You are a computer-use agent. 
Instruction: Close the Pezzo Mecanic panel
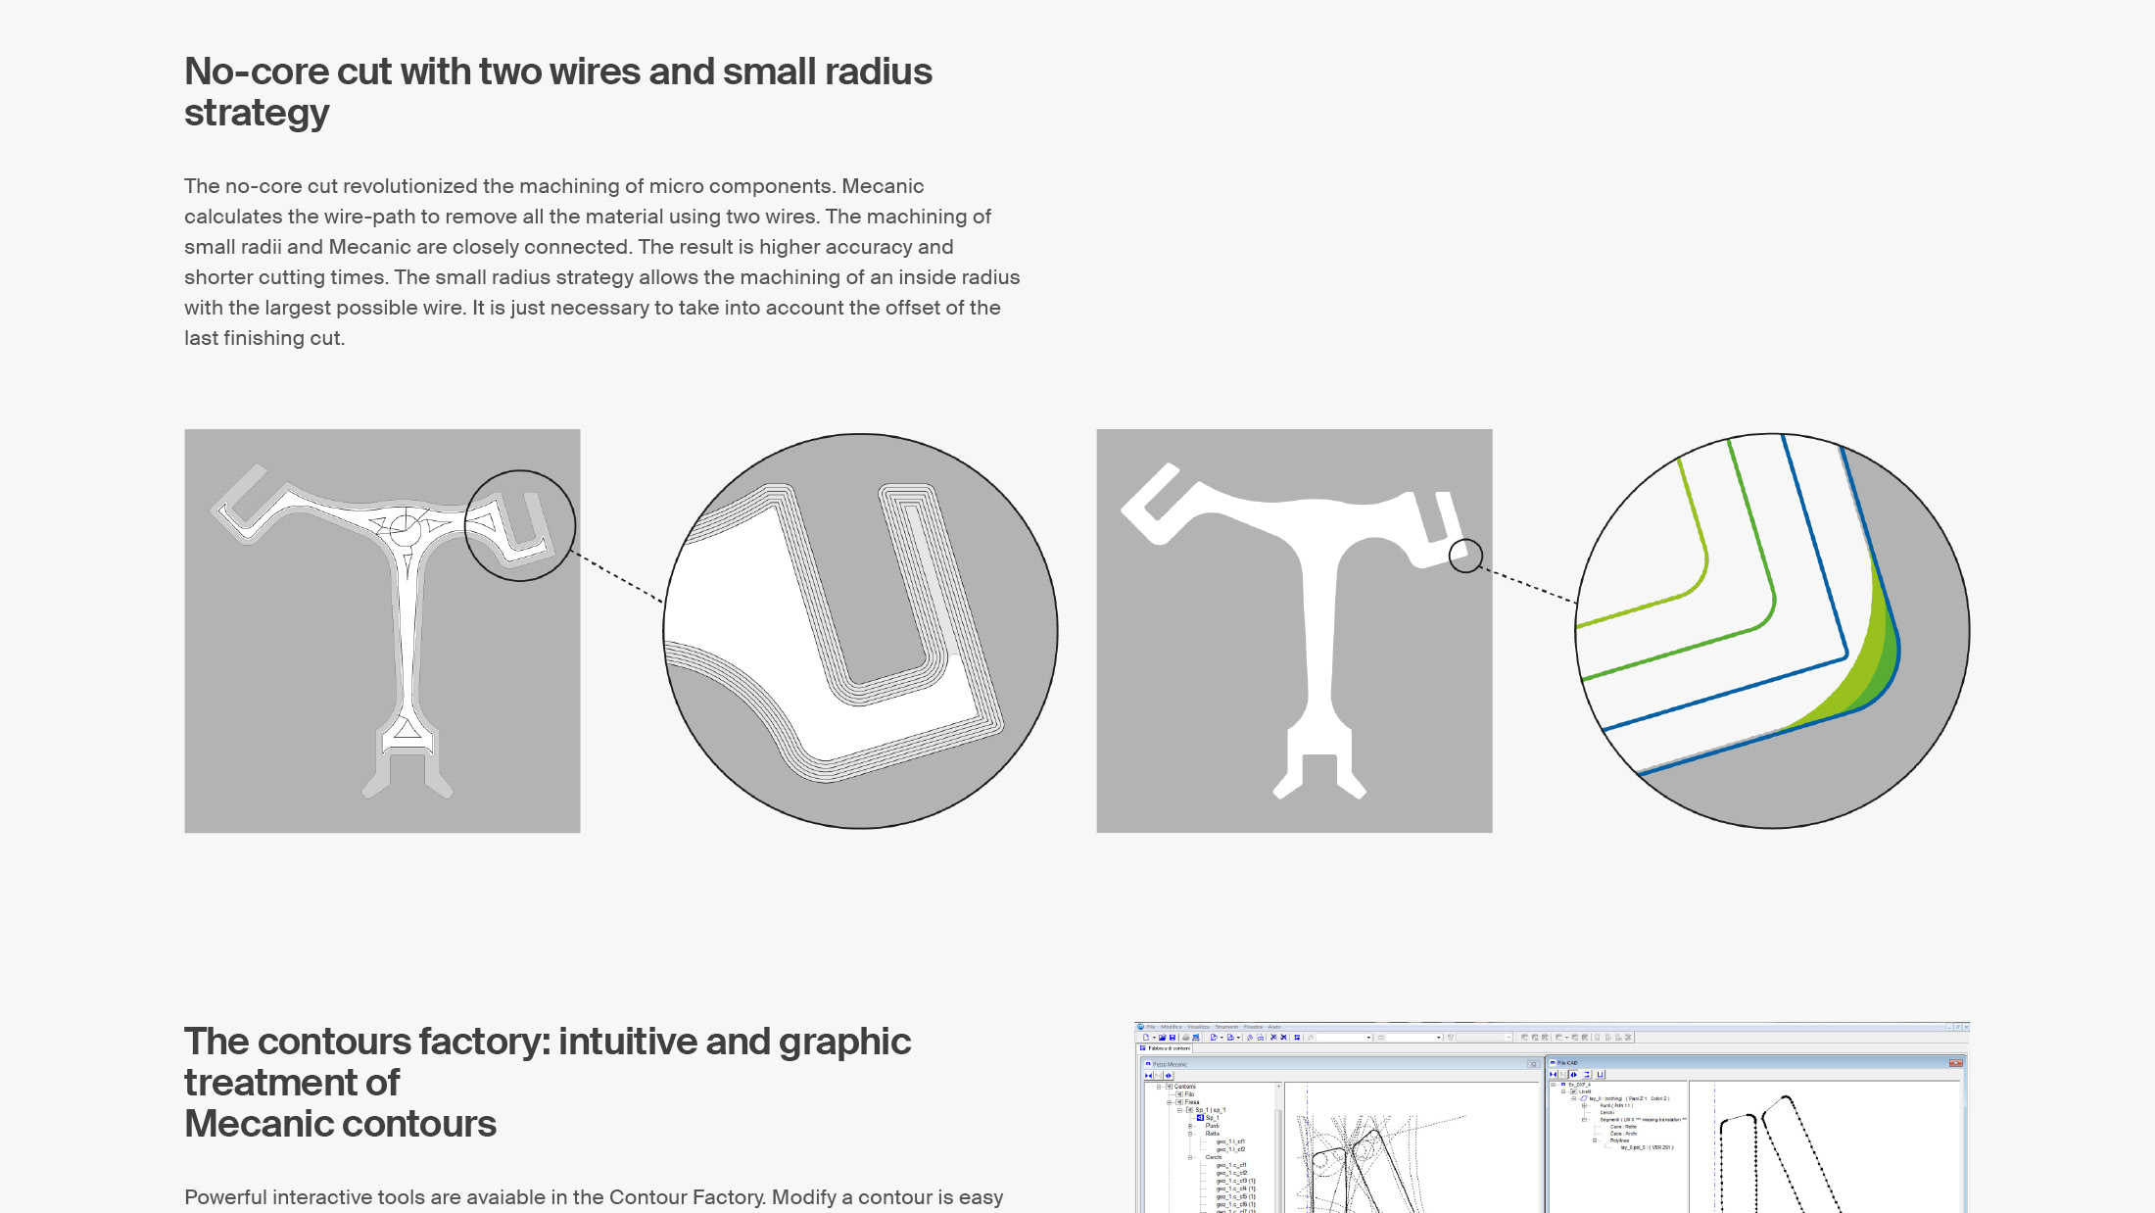pyautogui.click(x=1533, y=1064)
